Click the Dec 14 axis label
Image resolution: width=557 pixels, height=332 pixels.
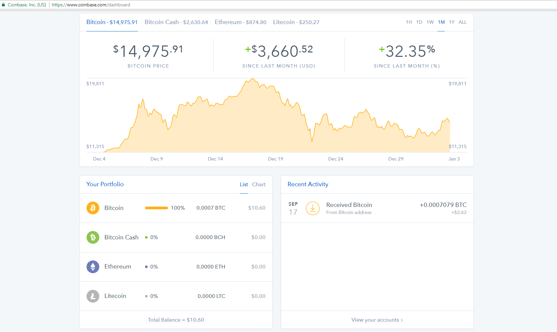216,159
